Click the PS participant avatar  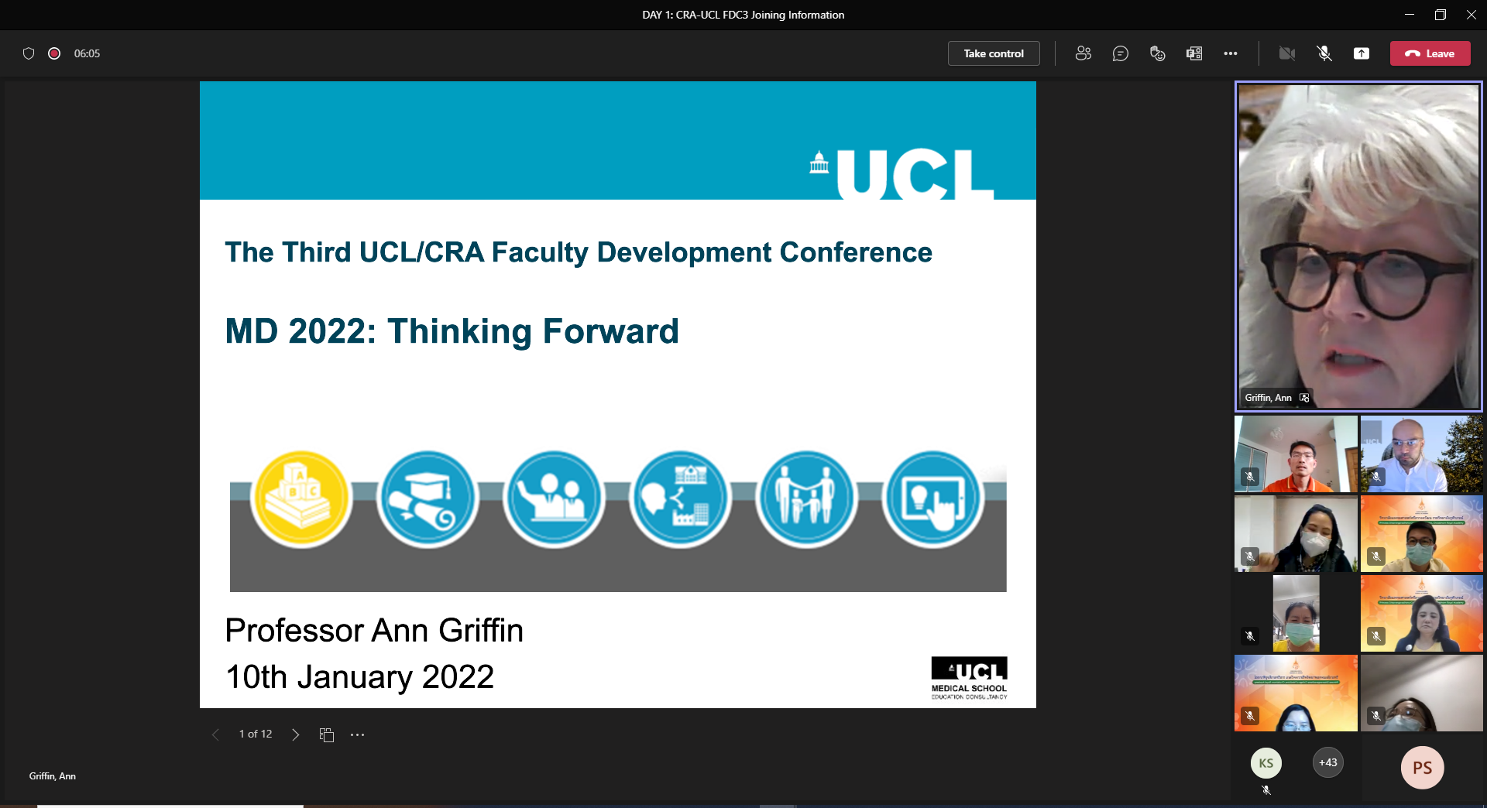[1423, 768]
